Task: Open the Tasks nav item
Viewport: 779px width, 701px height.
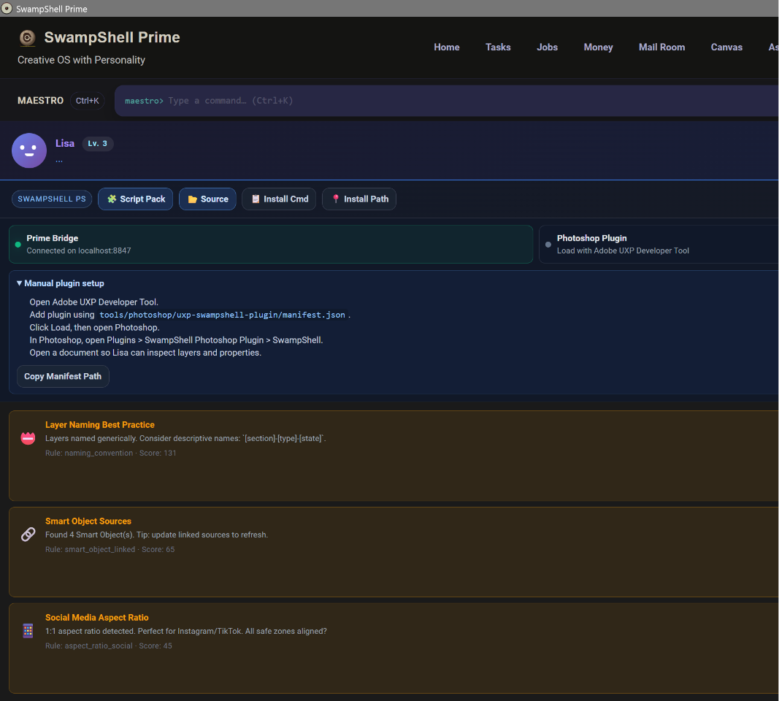Action: (x=498, y=47)
